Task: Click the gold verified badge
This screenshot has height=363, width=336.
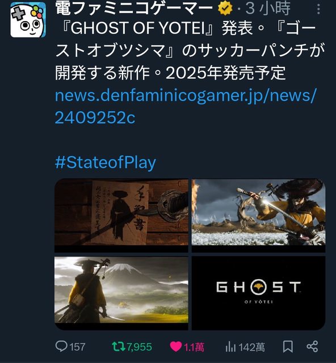Action: pos(225,9)
